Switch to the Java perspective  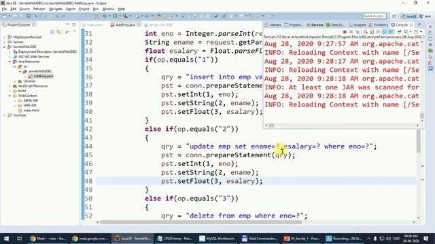[x=425, y=16]
